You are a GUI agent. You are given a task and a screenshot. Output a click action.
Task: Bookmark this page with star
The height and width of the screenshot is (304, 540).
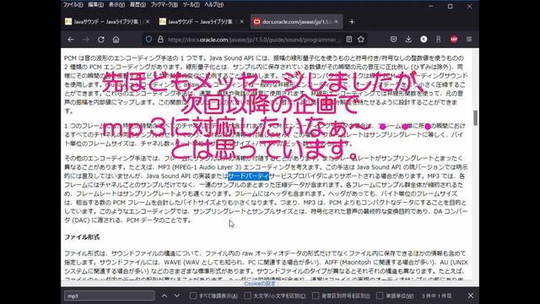(361, 40)
